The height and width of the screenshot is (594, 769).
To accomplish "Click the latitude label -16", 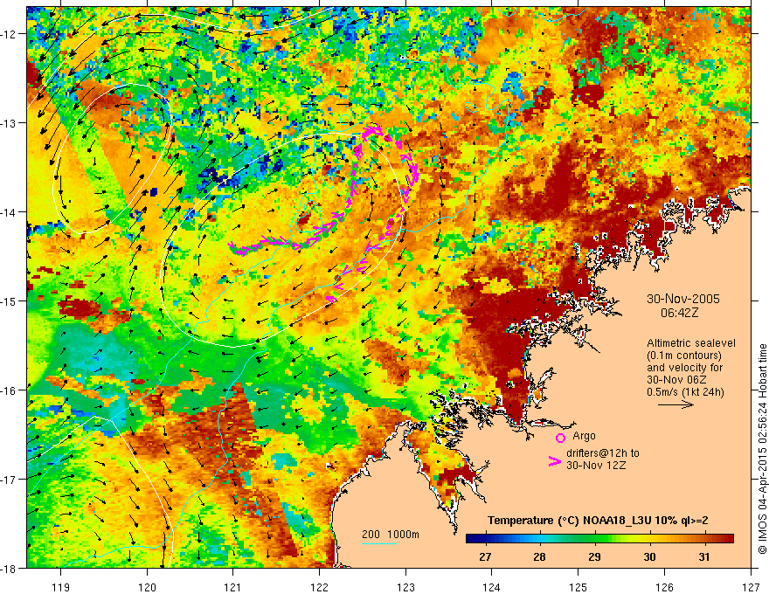I will tap(10, 390).
